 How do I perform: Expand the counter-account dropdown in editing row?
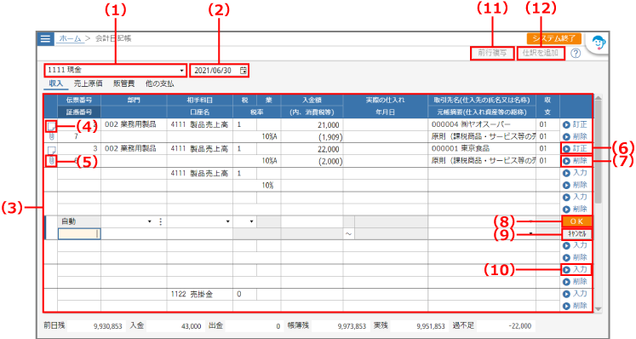pos(227,221)
